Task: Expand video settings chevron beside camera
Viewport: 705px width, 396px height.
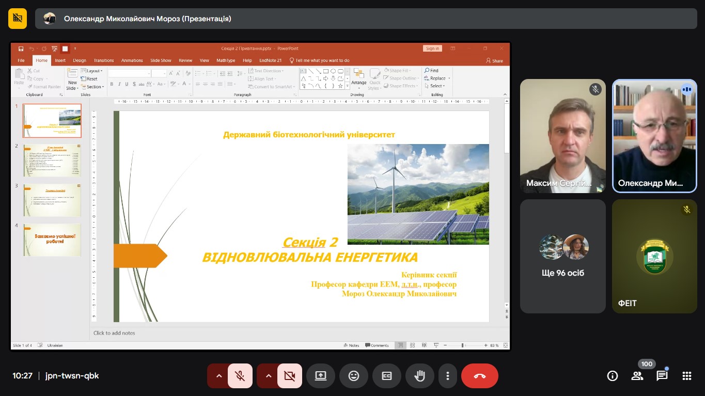Action: (x=269, y=376)
